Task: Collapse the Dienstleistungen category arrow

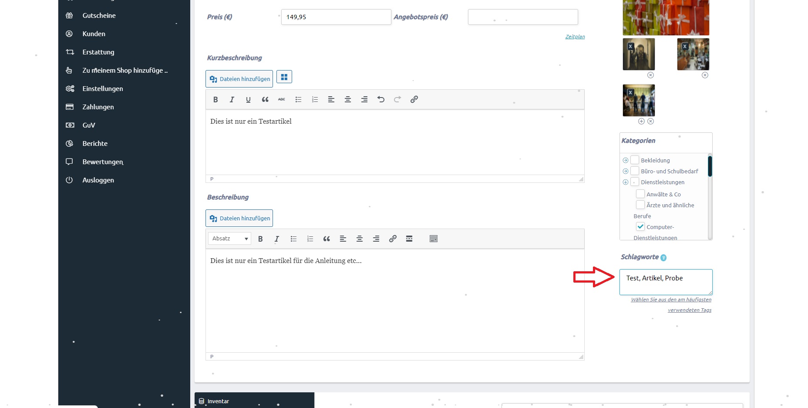Action: 626,182
